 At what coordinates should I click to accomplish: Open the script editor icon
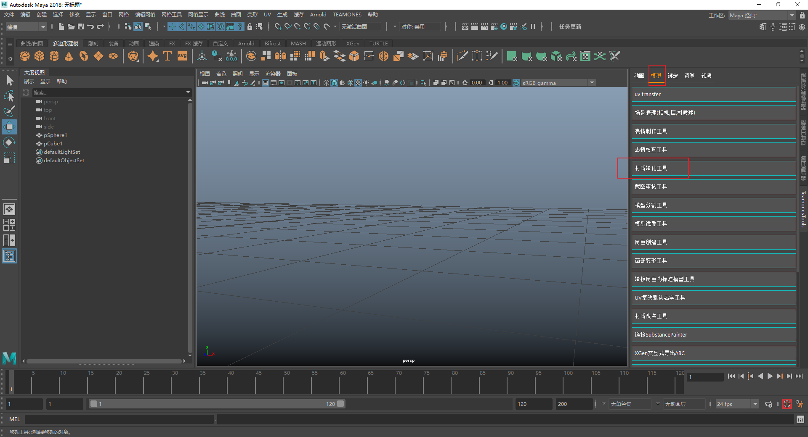(x=800, y=419)
